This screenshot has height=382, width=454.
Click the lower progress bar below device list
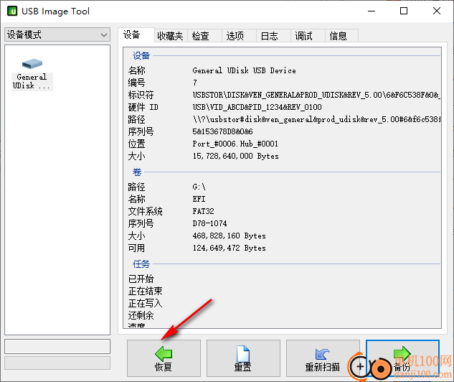57,363
